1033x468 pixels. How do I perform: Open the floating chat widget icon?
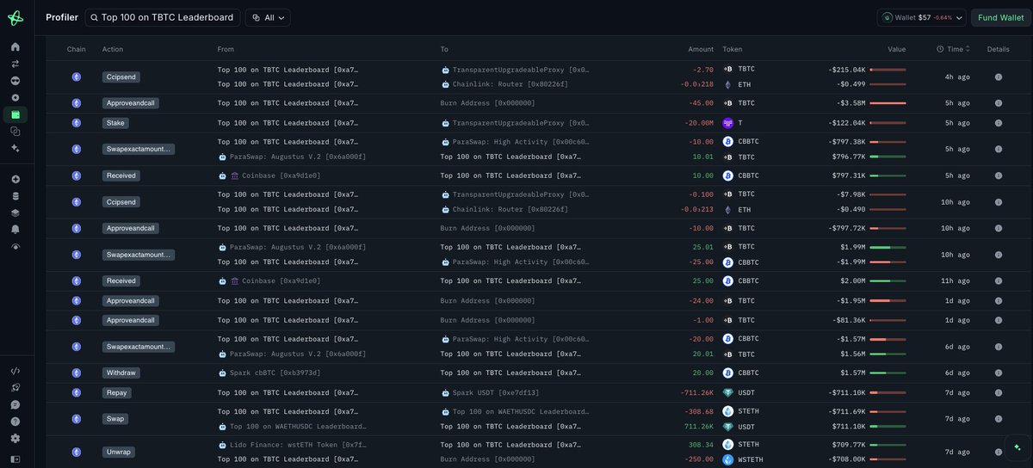(x=1017, y=447)
